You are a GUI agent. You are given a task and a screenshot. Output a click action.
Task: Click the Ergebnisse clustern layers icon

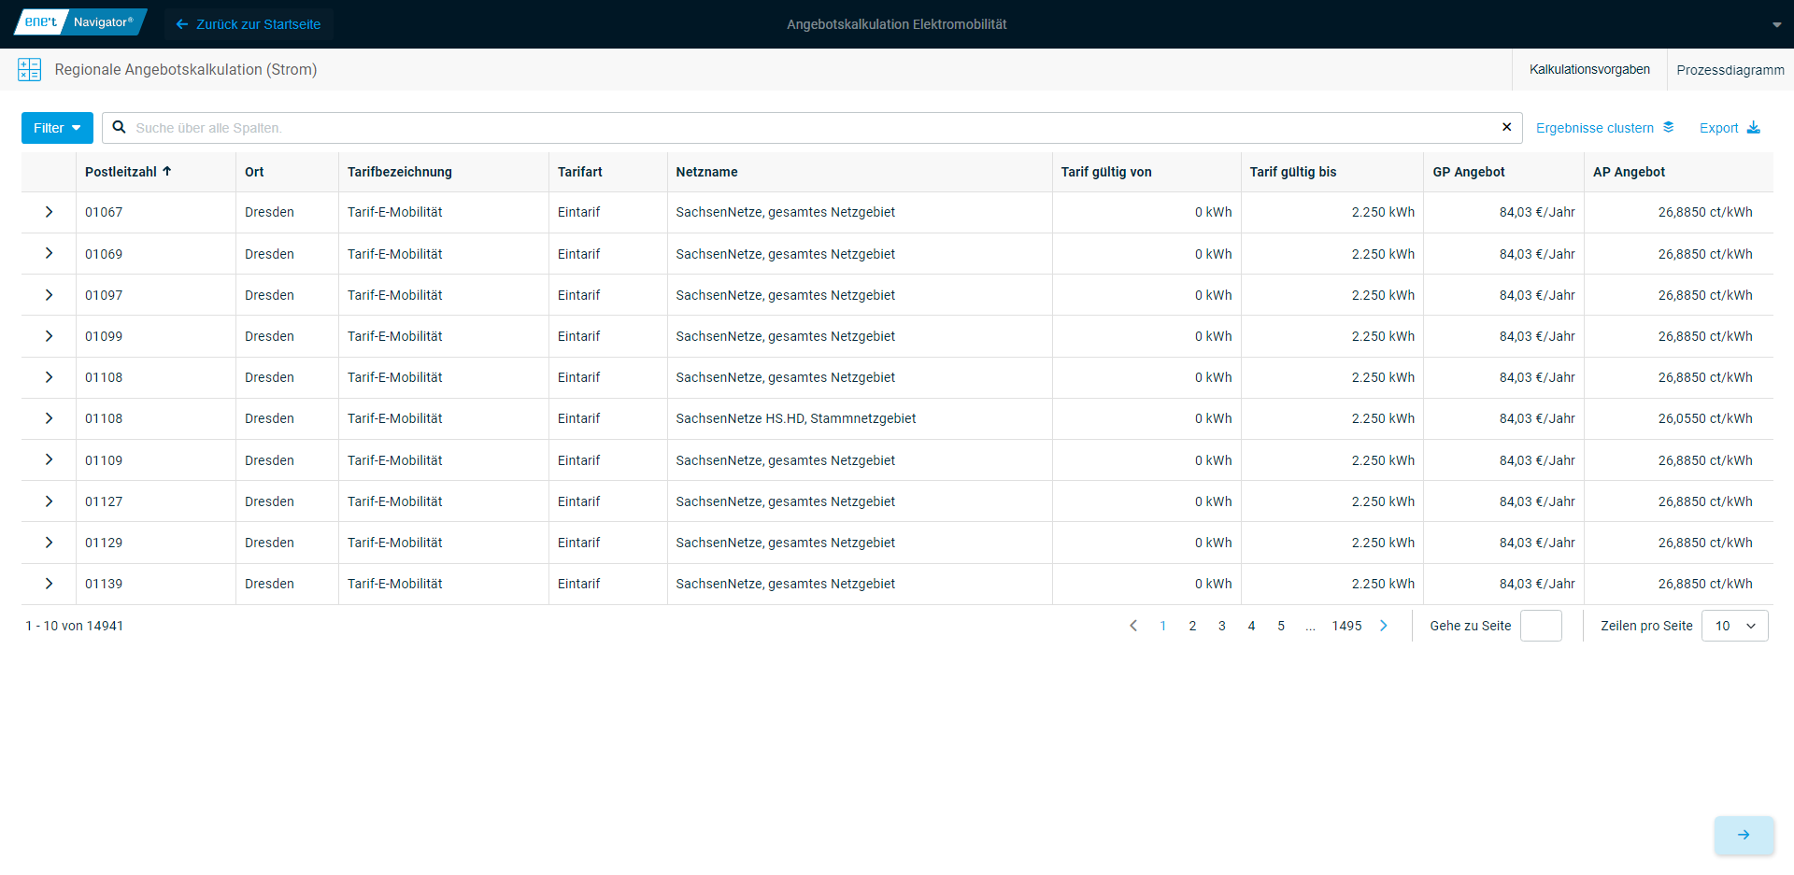coord(1668,128)
